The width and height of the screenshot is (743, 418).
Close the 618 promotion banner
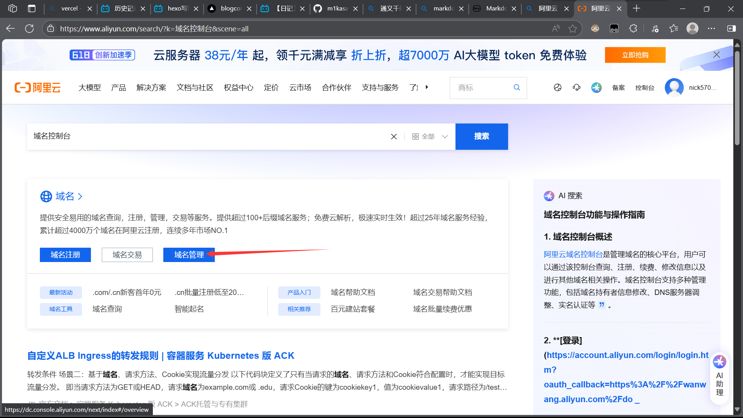(717, 55)
